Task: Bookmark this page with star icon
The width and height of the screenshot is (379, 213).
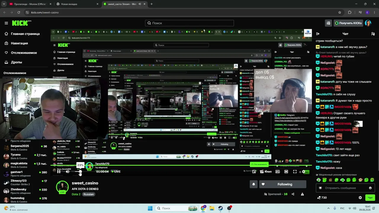Action: [340, 12]
